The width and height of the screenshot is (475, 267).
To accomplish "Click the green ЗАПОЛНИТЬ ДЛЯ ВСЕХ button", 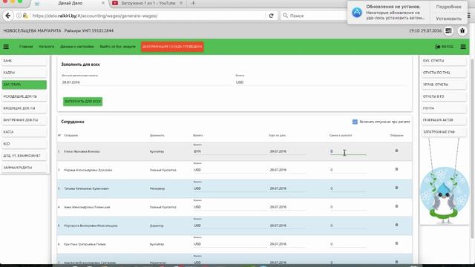I will point(82,102).
